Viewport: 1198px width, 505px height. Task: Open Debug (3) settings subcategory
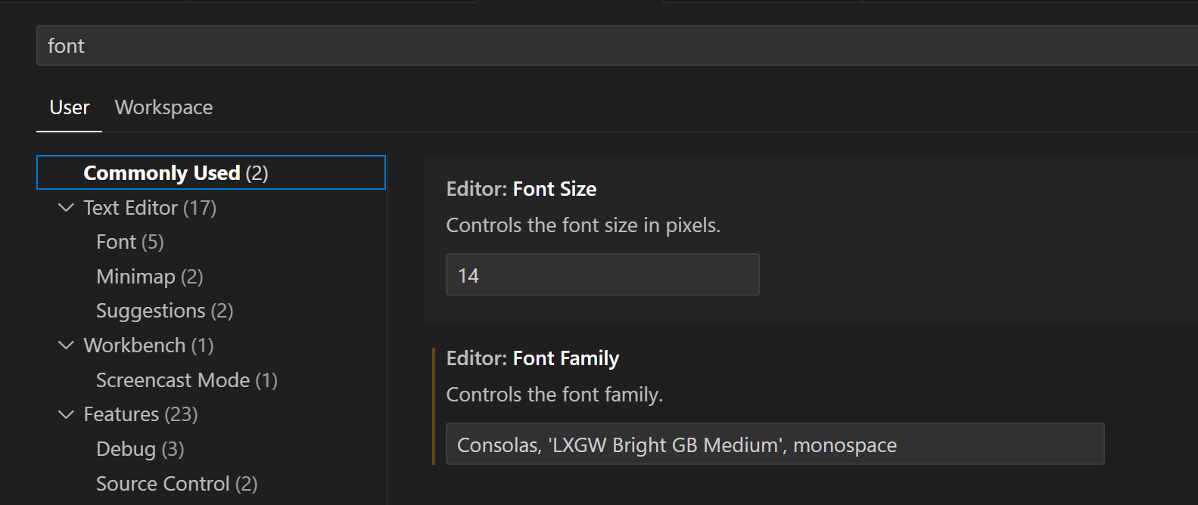pyautogui.click(x=140, y=449)
